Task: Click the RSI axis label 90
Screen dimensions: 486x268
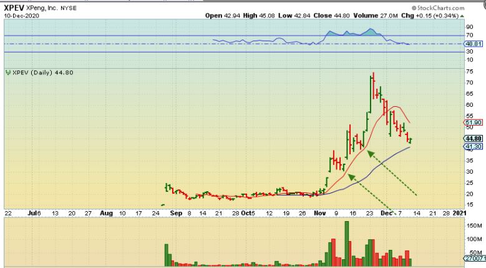Action: (x=470, y=27)
